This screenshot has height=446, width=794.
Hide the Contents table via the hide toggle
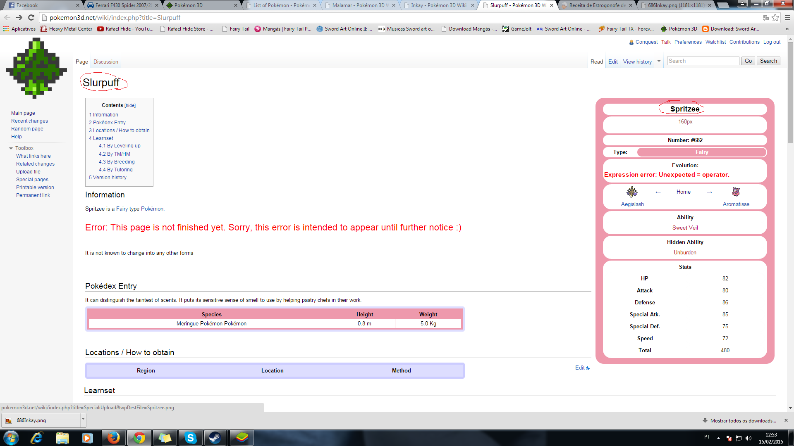(x=130, y=105)
